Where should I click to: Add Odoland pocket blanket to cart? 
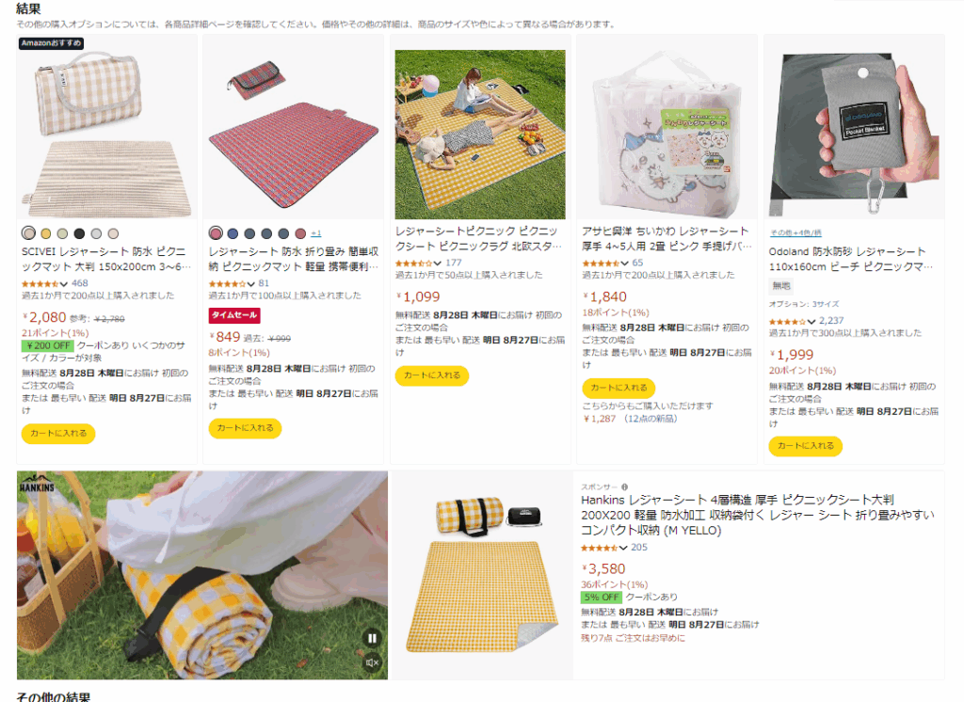click(806, 446)
